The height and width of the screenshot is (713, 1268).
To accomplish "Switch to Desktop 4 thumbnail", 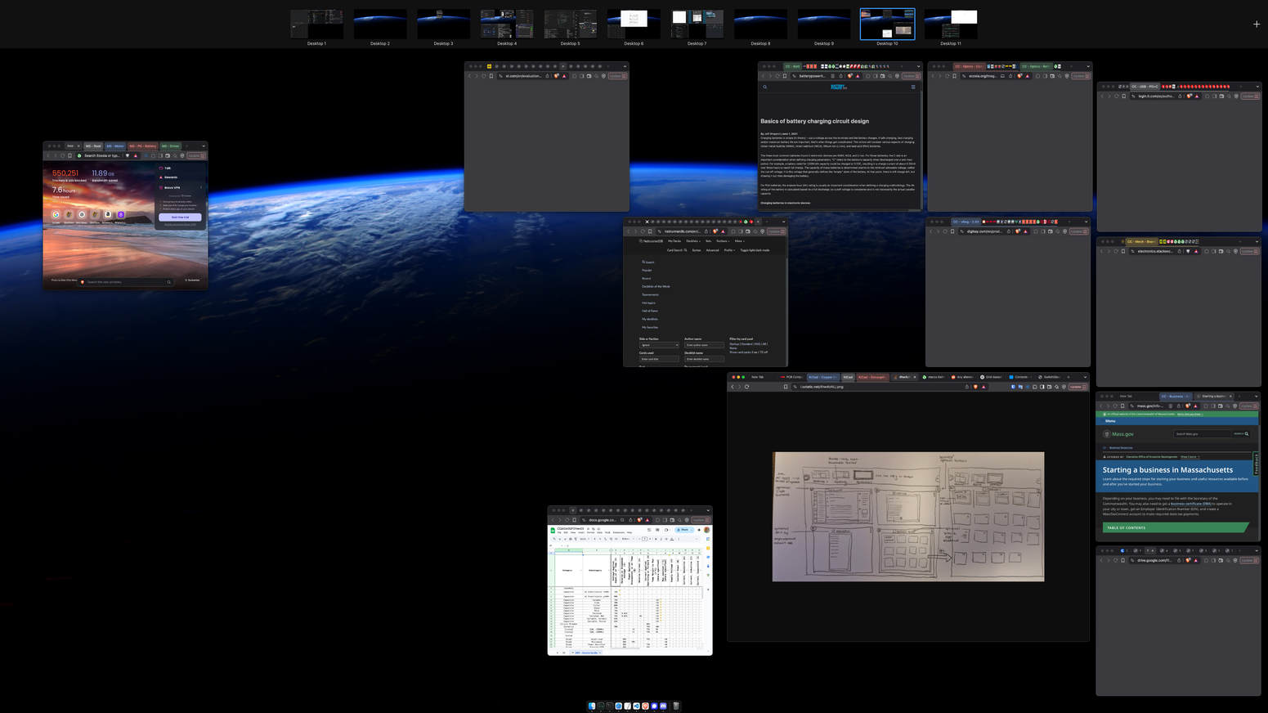I will click(x=507, y=24).
